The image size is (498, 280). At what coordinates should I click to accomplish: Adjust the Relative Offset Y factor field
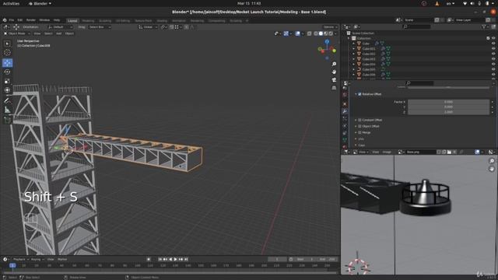448,107
